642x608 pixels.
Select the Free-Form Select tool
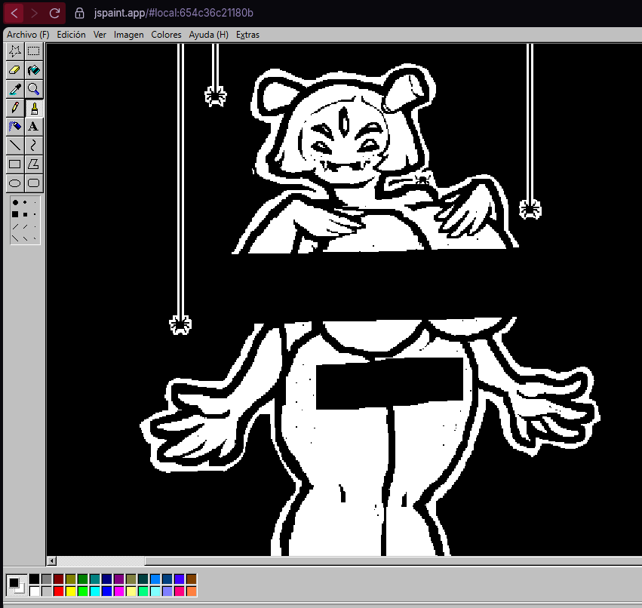[15, 51]
